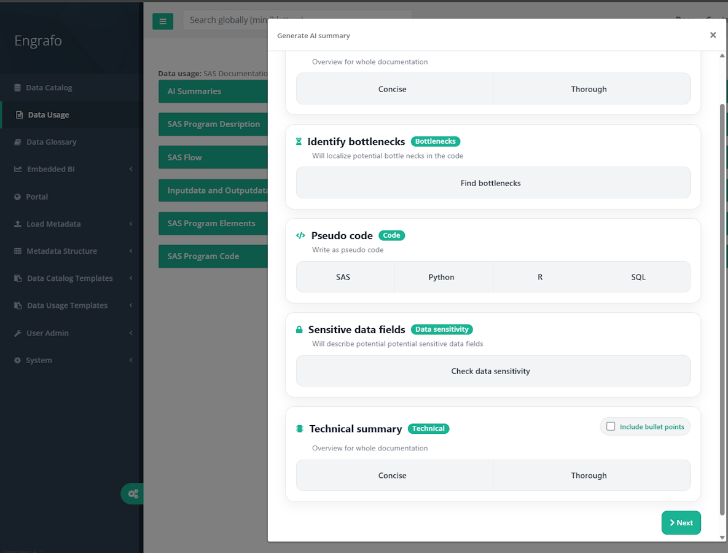The height and width of the screenshot is (553, 728).
Task: Click the Next button
Action: (x=681, y=523)
